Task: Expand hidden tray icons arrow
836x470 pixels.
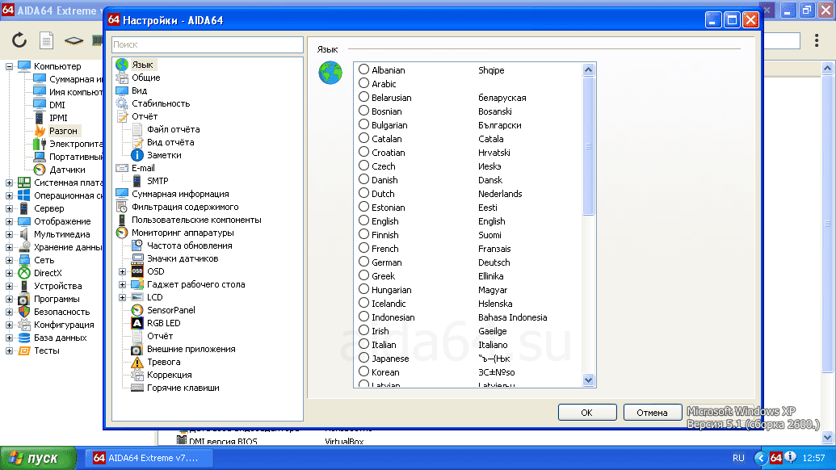Action: [x=761, y=458]
